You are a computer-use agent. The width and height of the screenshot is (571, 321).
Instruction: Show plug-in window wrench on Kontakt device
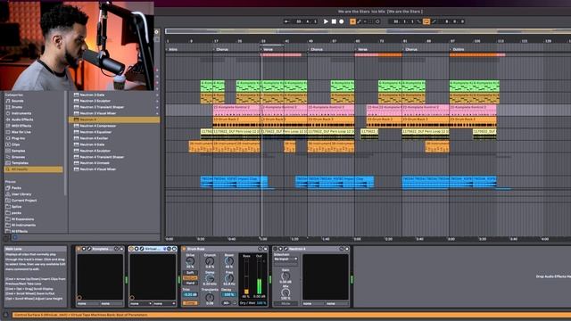[89, 249]
